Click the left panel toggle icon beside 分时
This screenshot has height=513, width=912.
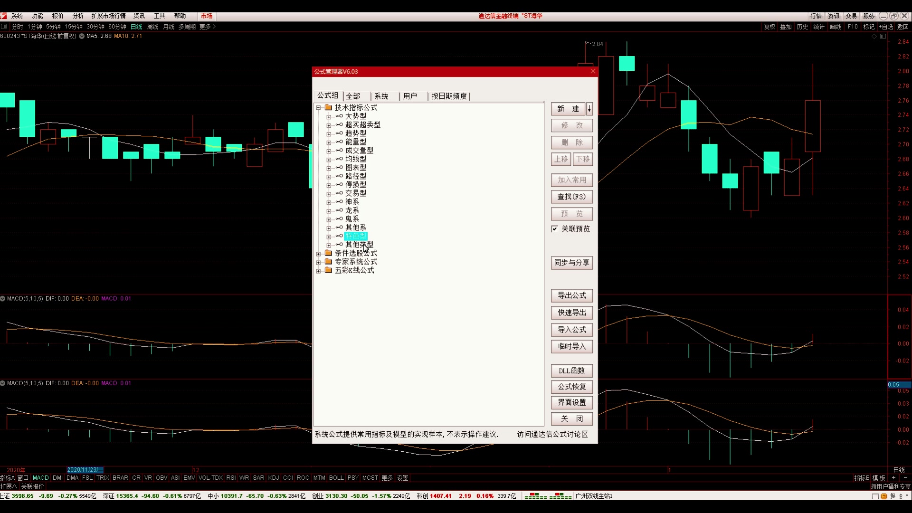point(4,27)
